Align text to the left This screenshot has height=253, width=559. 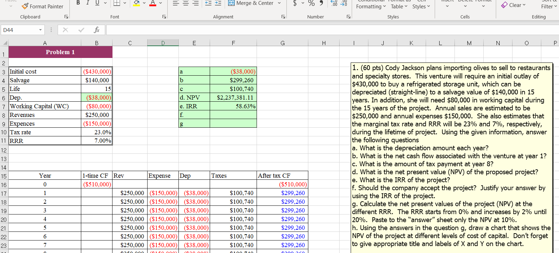(x=176, y=3)
